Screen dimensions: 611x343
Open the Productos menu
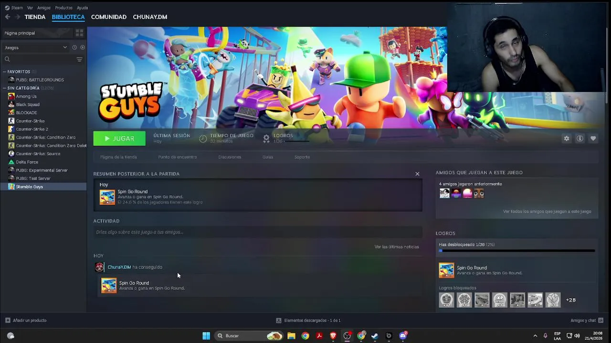click(63, 8)
